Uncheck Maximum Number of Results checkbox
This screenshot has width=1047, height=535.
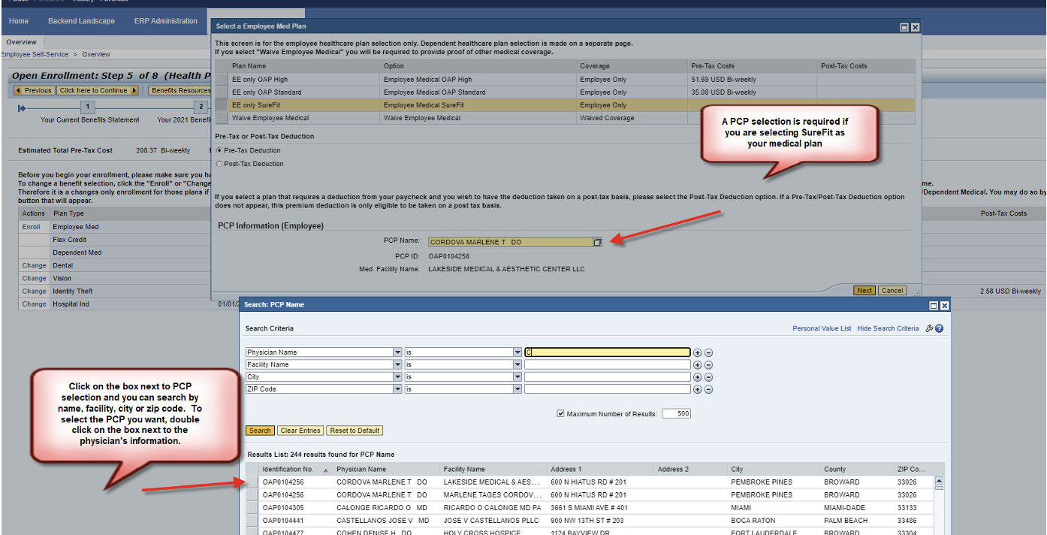560,413
